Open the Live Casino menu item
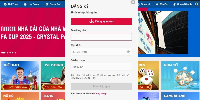Image resolution: width=200 pixels, height=100 pixels. tap(32, 4)
